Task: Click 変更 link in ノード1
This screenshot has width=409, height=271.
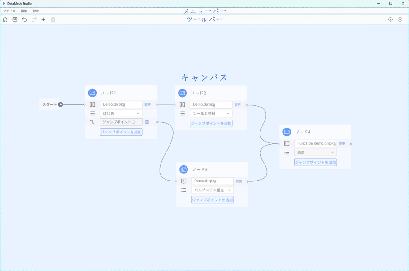Action: [148, 105]
